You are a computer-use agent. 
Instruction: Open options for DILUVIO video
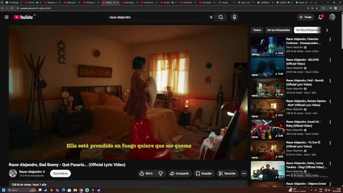[x=330, y=60]
